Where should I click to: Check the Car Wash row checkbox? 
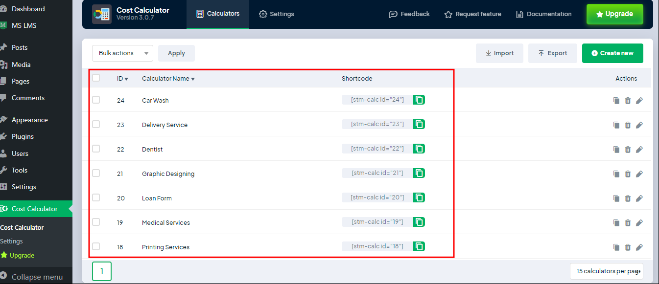[96, 100]
